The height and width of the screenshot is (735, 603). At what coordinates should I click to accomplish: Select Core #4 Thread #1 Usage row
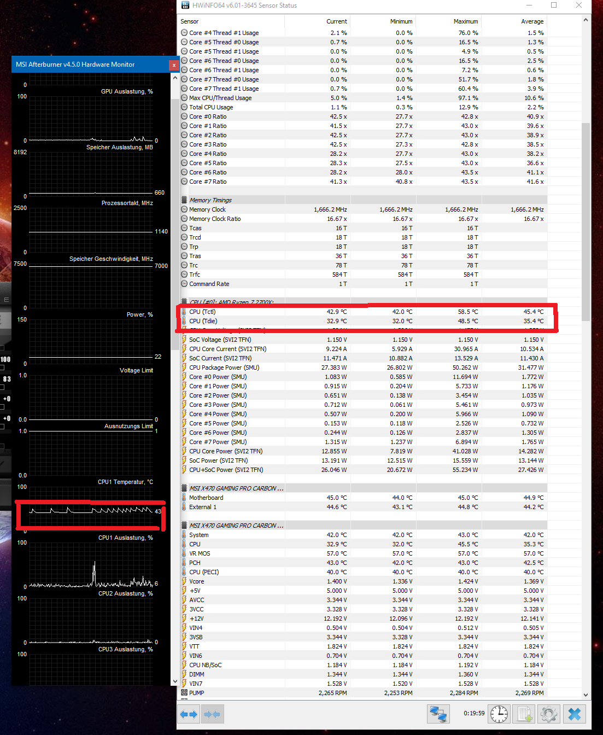click(364, 33)
